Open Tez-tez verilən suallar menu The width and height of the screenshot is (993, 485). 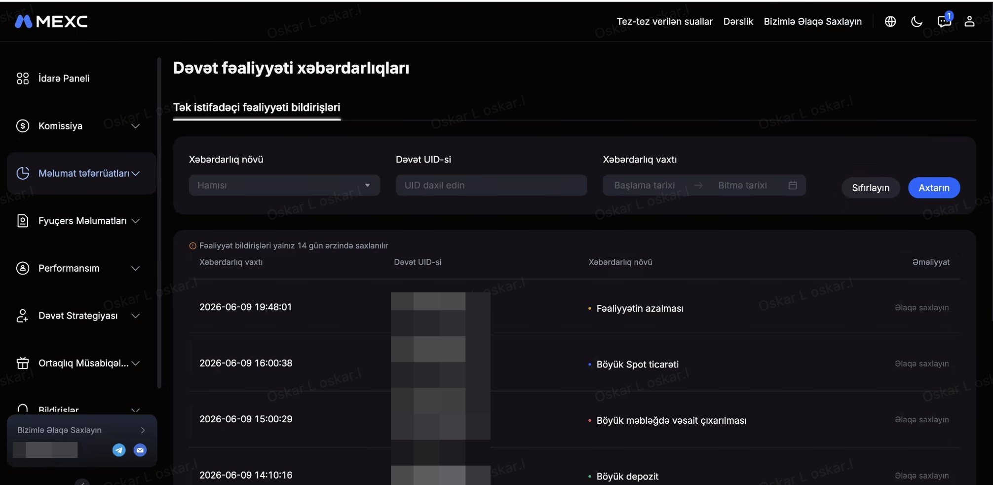click(x=664, y=21)
